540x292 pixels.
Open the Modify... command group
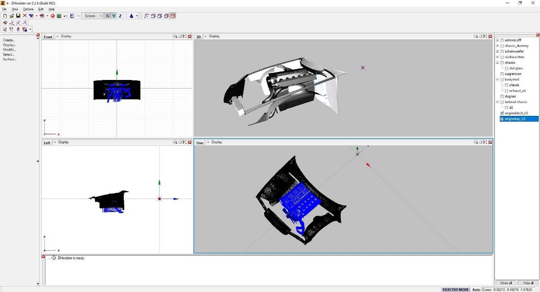(x=9, y=50)
